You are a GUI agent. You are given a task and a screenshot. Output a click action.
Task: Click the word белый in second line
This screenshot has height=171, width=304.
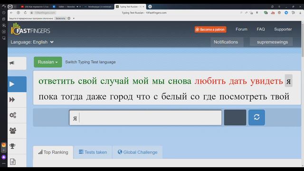click(174, 96)
